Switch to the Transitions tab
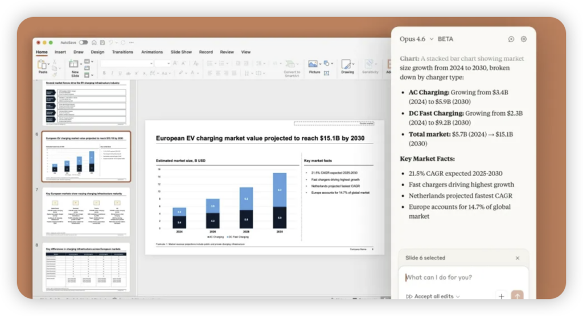The width and height of the screenshot is (583, 316). click(122, 52)
